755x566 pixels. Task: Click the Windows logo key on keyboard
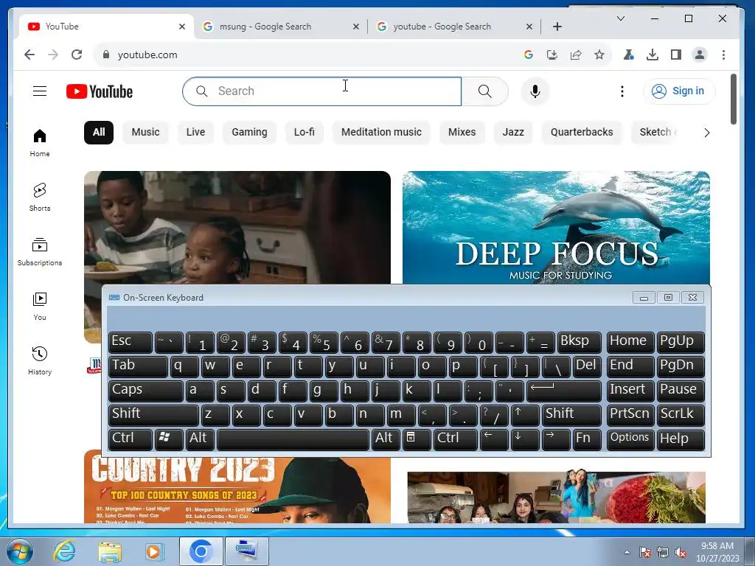click(169, 439)
